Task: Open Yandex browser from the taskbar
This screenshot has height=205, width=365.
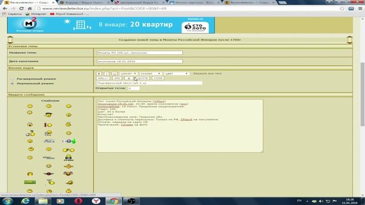Action: (x=96, y=201)
